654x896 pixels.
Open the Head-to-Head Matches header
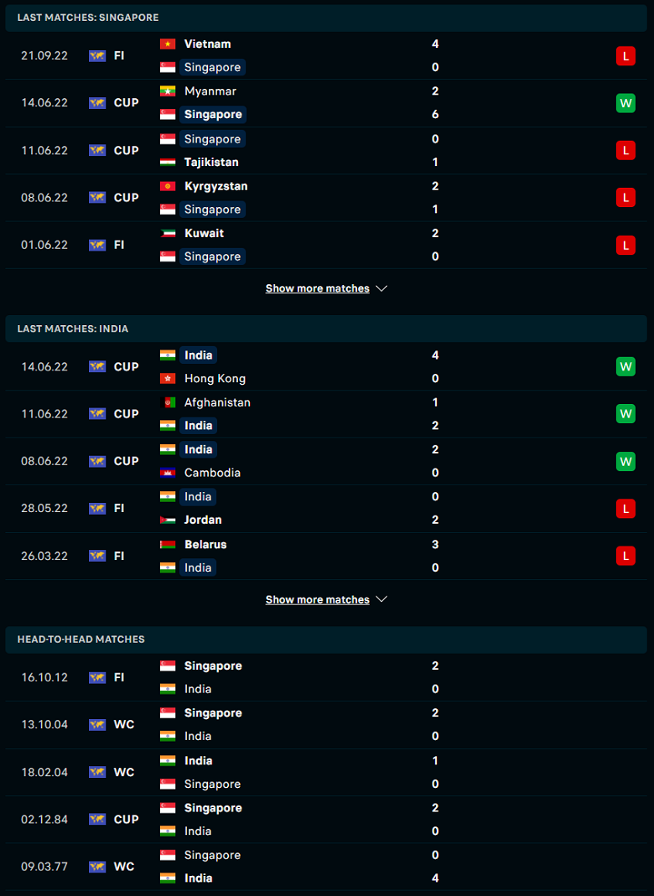click(x=326, y=640)
